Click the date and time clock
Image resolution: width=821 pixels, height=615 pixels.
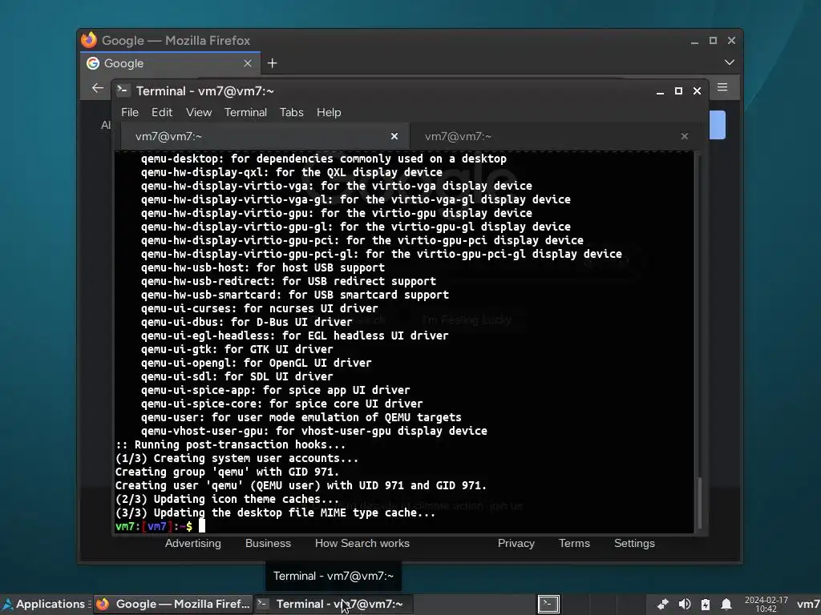coord(766,604)
